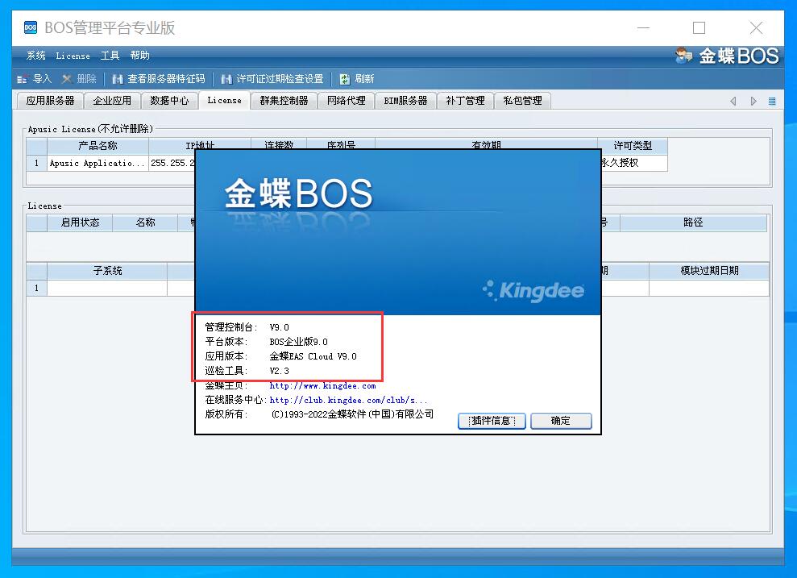The width and height of the screenshot is (797, 578).
Task: Open the http://www.kingdee.com link
Action: click(x=323, y=386)
